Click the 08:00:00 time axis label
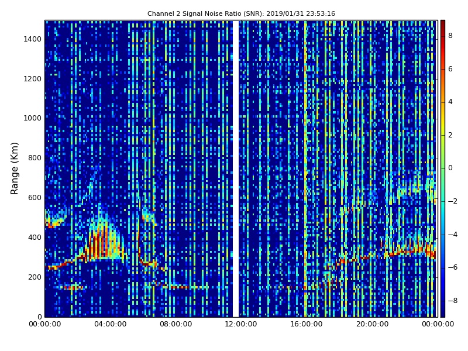Image resolution: width=468 pixels, height=351 pixels. tap(176, 324)
